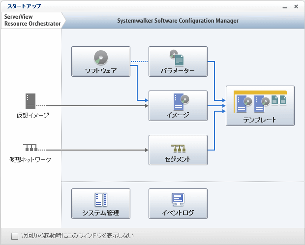
Task: Open the セグメント segment button
Action: [x=178, y=150]
